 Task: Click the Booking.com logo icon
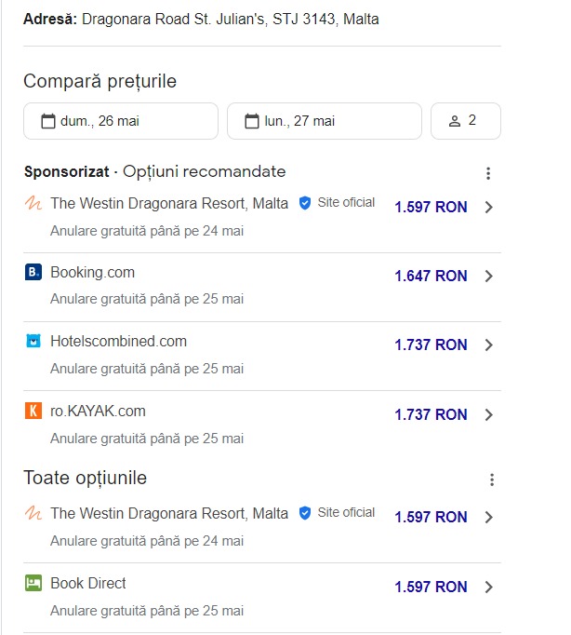click(33, 273)
